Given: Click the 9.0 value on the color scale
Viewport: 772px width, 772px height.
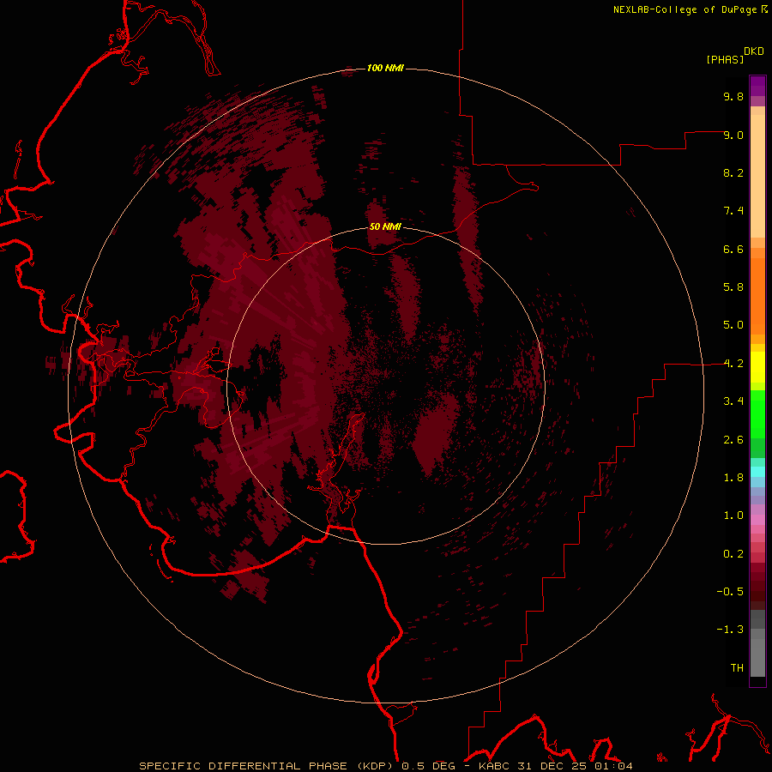Looking at the screenshot, I should click(733, 135).
